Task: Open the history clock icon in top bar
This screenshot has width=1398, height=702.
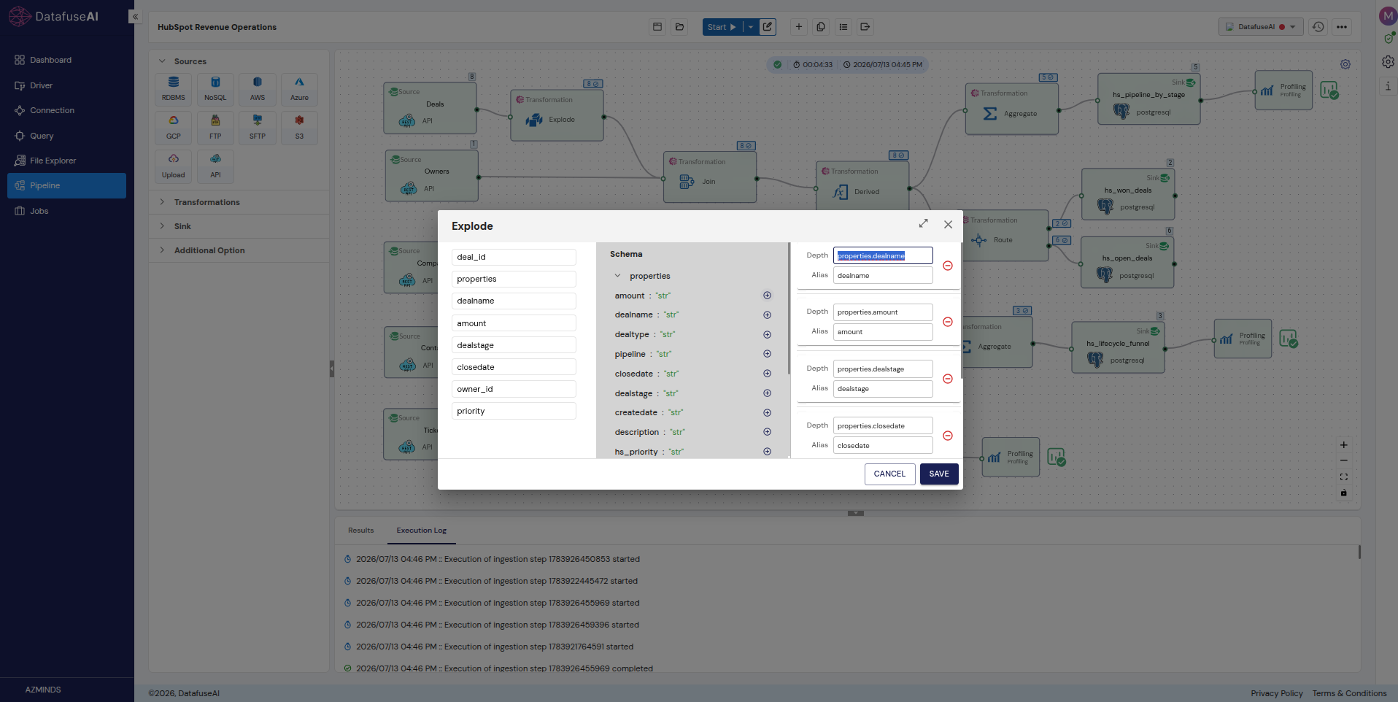Action: pos(1318,27)
